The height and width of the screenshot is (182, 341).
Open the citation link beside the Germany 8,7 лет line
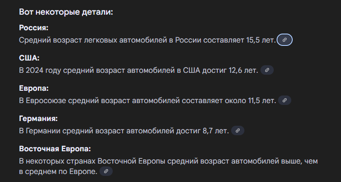238,130
